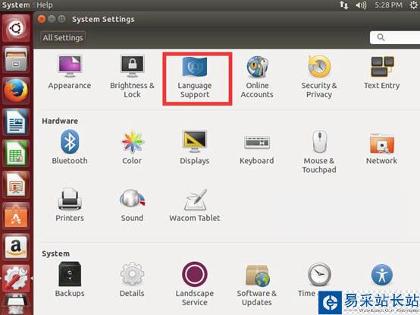
Task: Open Ubuntu Software Center from the dock
Action: (x=16, y=216)
